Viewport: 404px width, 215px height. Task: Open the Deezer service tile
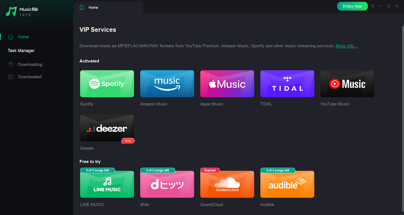[x=107, y=128]
